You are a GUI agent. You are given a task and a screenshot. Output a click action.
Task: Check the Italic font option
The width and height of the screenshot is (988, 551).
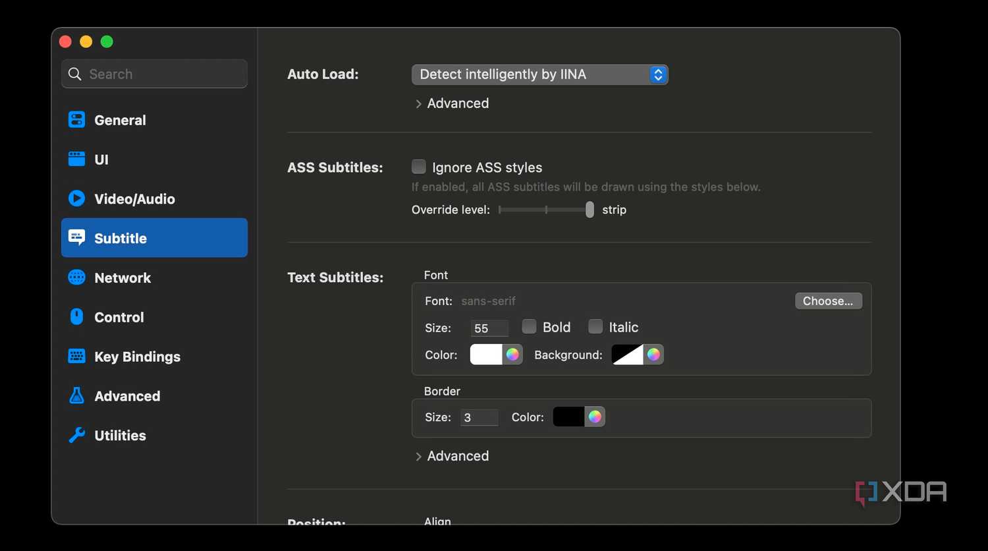595,326
